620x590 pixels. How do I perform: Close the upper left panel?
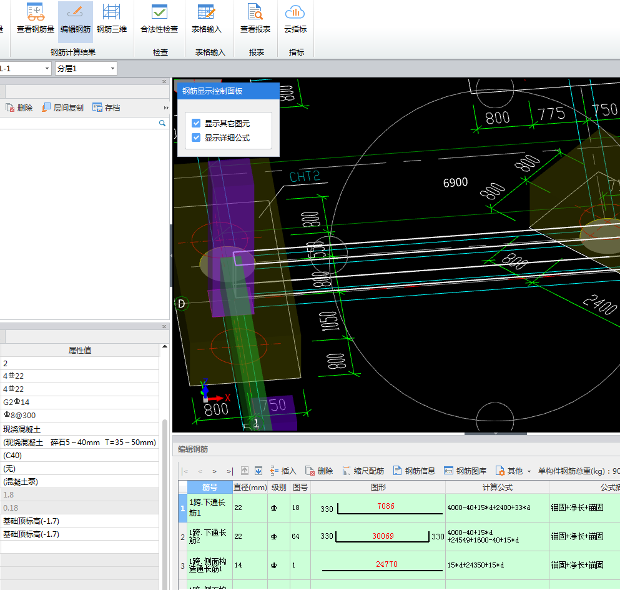(164, 81)
